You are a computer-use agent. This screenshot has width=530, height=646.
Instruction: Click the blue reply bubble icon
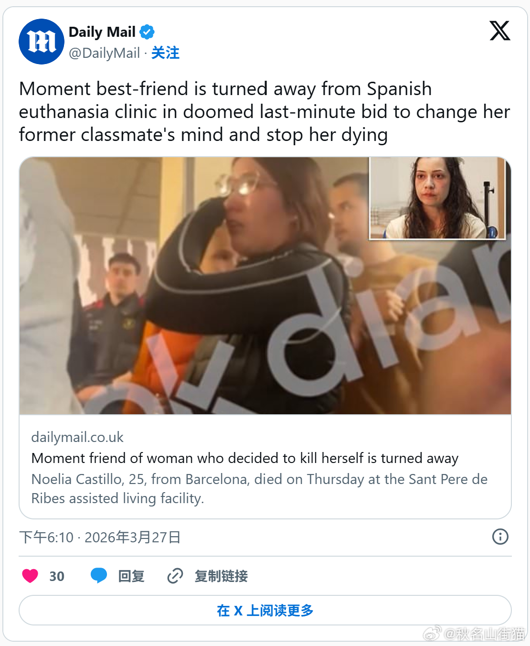[x=99, y=576]
